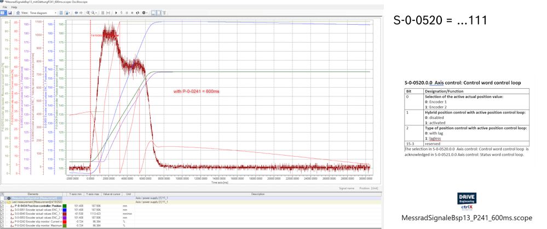Pause the measurement with the pause icon
This screenshot has height=229, width=547.
tap(126, 13)
